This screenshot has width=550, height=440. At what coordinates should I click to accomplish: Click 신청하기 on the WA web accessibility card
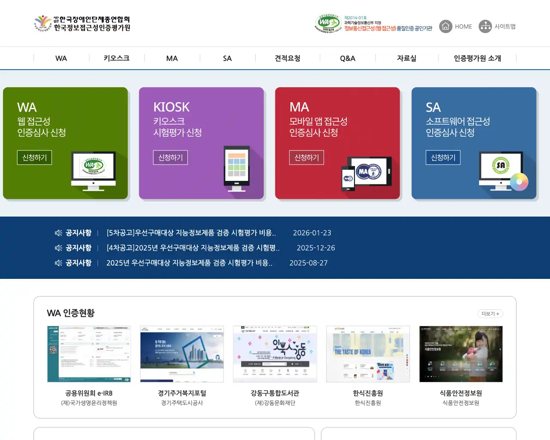click(34, 157)
